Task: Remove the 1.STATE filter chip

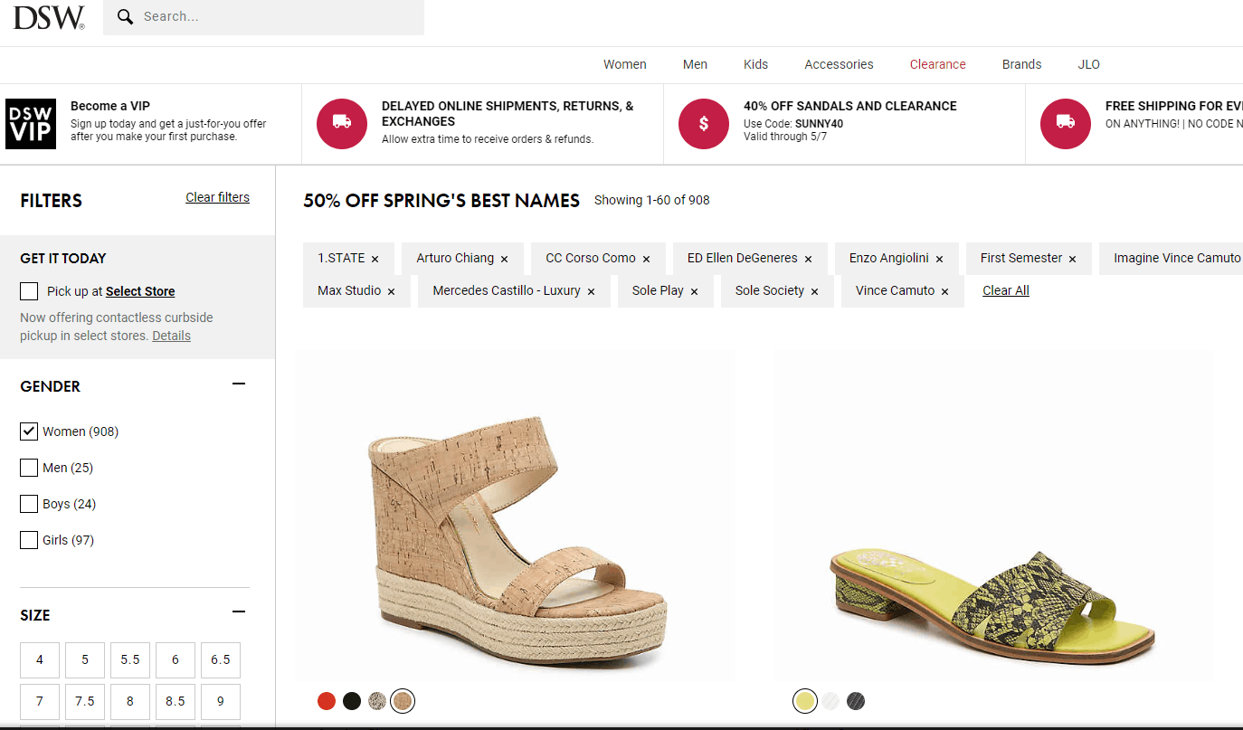Action: coord(375,259)
